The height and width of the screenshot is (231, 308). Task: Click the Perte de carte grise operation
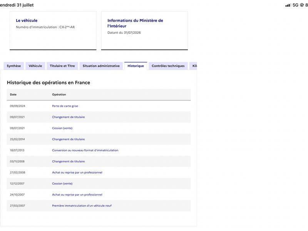click(x=65, y=106)
